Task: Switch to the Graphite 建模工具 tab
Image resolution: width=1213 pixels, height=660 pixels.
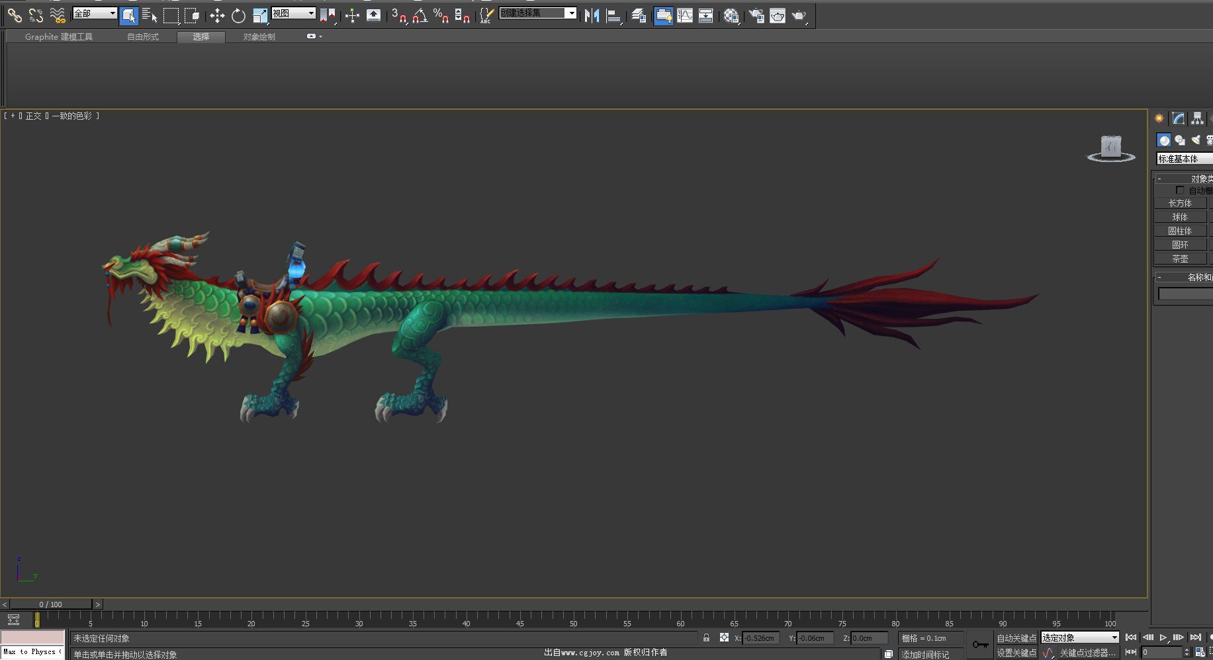Action: point(59,37)
